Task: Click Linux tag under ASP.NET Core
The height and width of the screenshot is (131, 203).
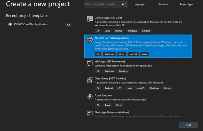Action: [122, 54]
